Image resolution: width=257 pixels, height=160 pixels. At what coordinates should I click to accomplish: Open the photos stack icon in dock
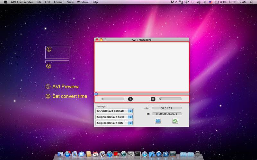click(x=102, y=154)
